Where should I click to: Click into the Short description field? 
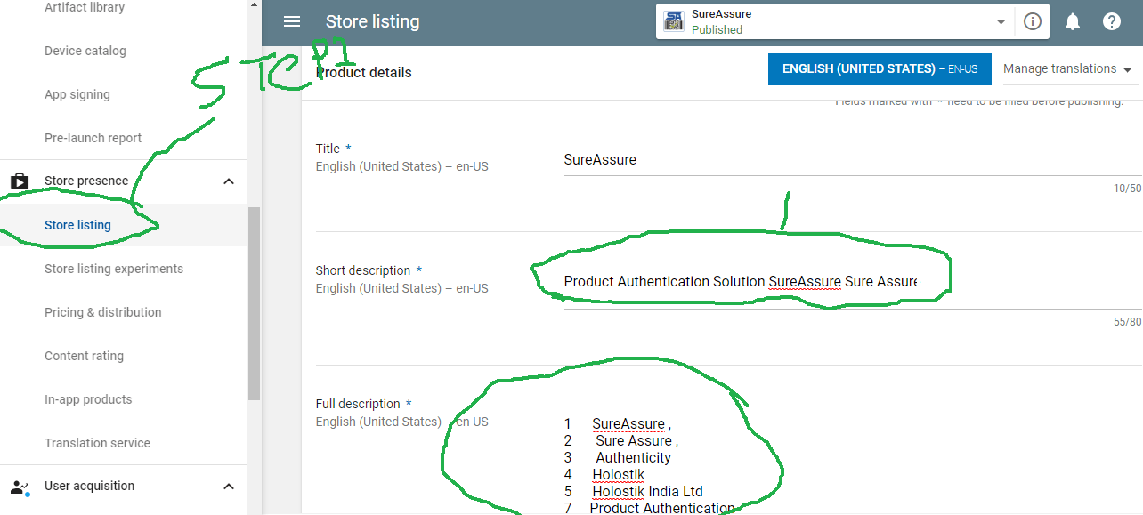[852, 281]
